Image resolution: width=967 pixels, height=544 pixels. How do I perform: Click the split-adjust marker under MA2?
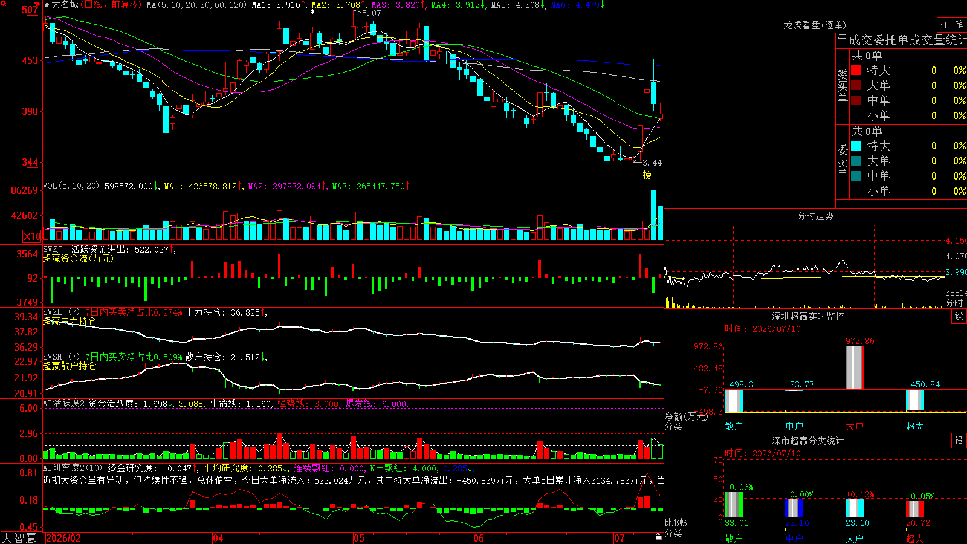pos(312,11)
